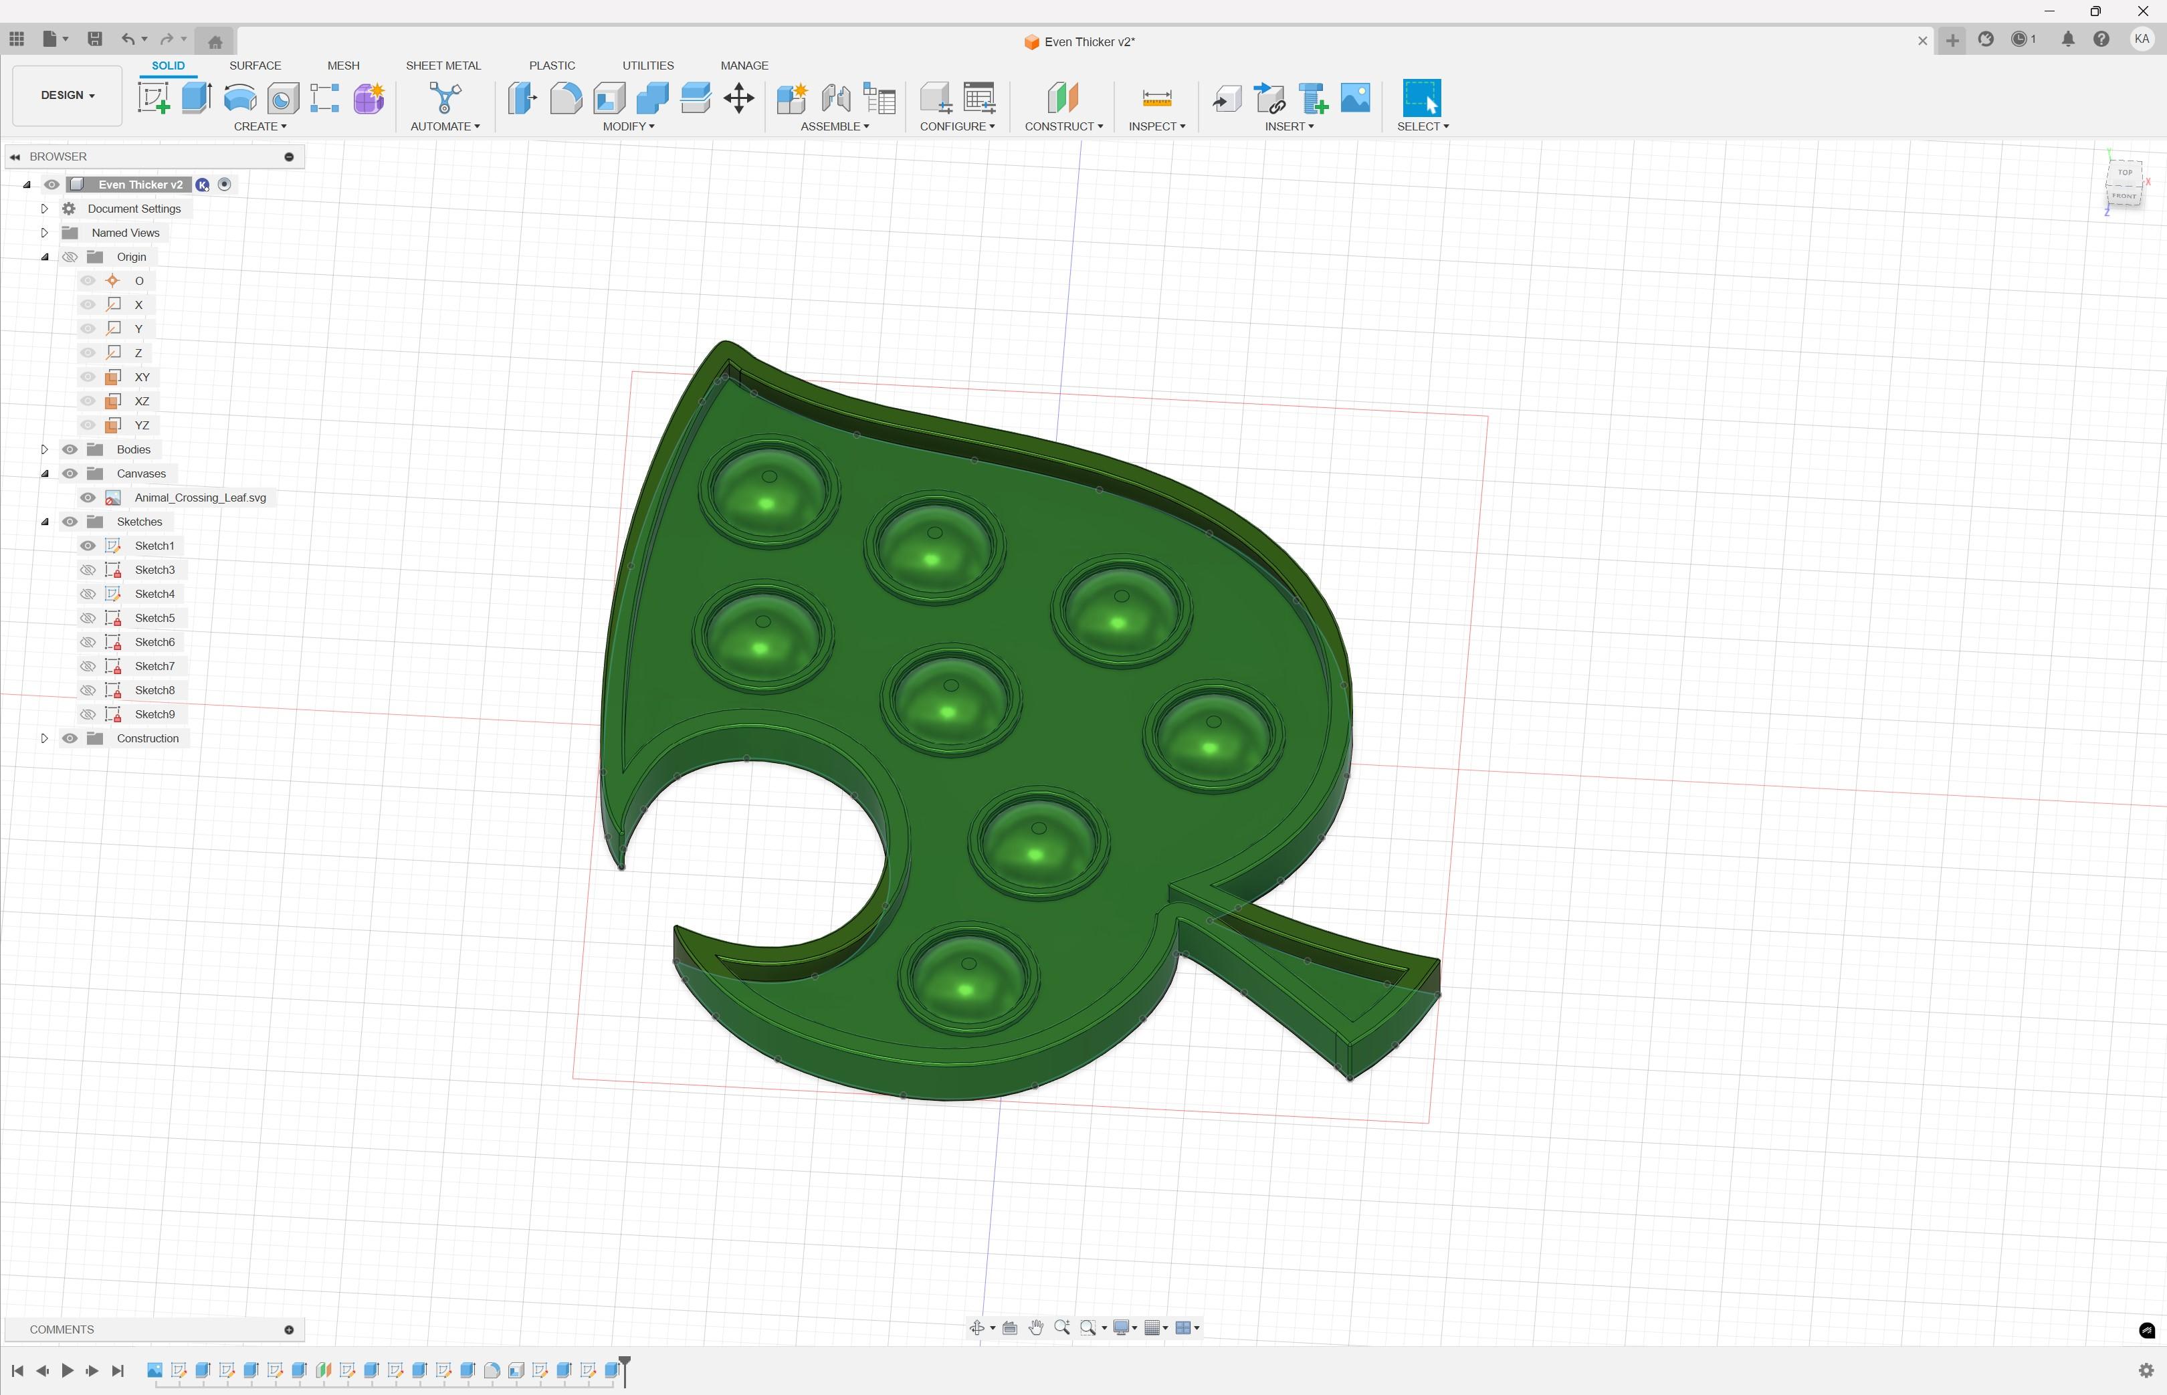Image resolution: width=2167 pixels, height=1395 pixels.
Task: Select the Shell tool icon
Action: pos(610,98)
